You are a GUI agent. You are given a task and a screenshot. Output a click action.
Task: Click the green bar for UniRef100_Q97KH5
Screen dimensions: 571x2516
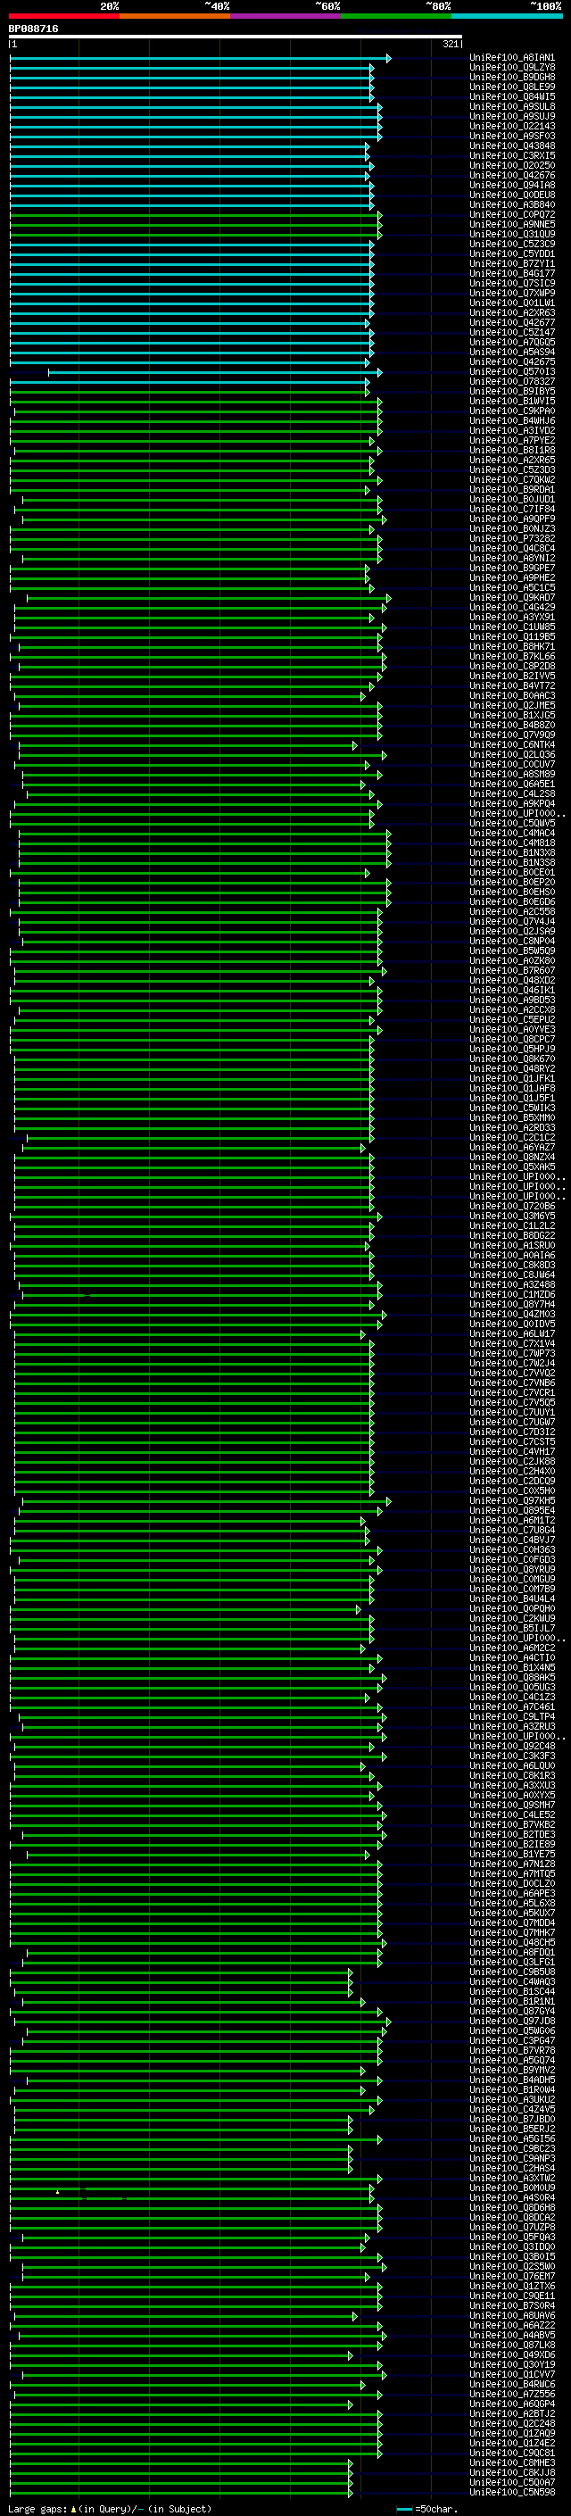(206, 1501)
